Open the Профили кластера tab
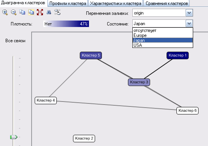 pos(68,3)
